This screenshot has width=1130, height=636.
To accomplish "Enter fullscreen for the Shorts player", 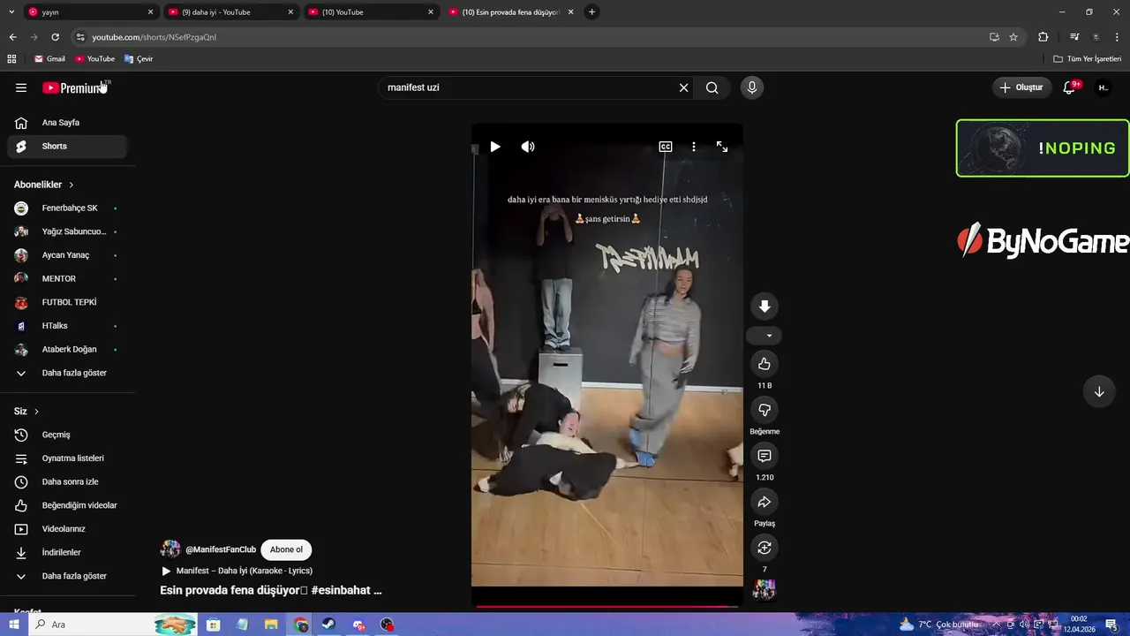I will pos(722,147).
